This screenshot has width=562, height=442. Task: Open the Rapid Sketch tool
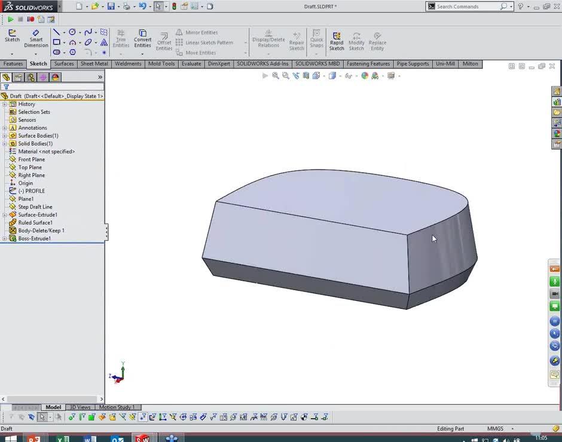337,39
